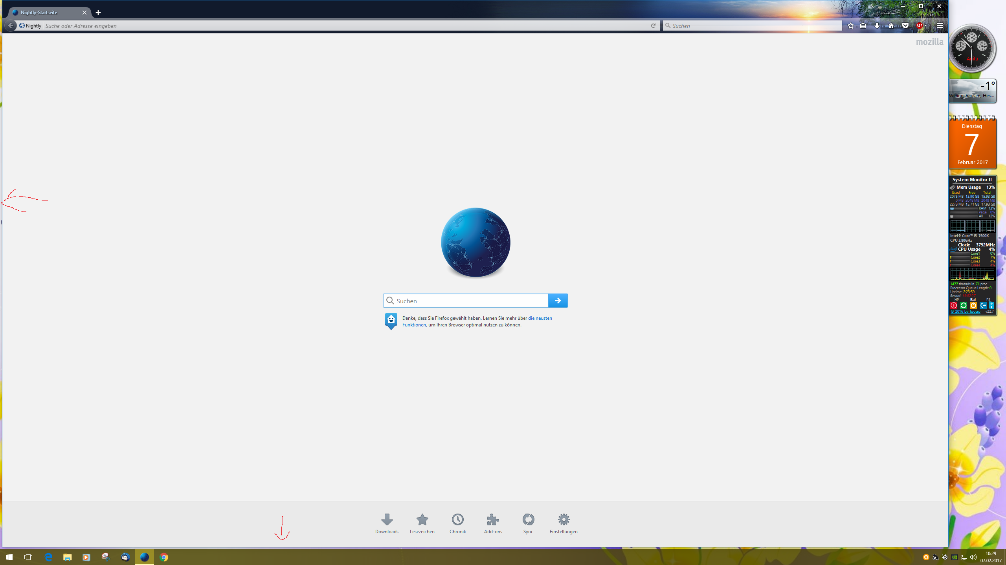The image size is (1006, 565).
Task: Expand the Adblock Plus dropdown arrow
Action: click(x=926, y=26)
